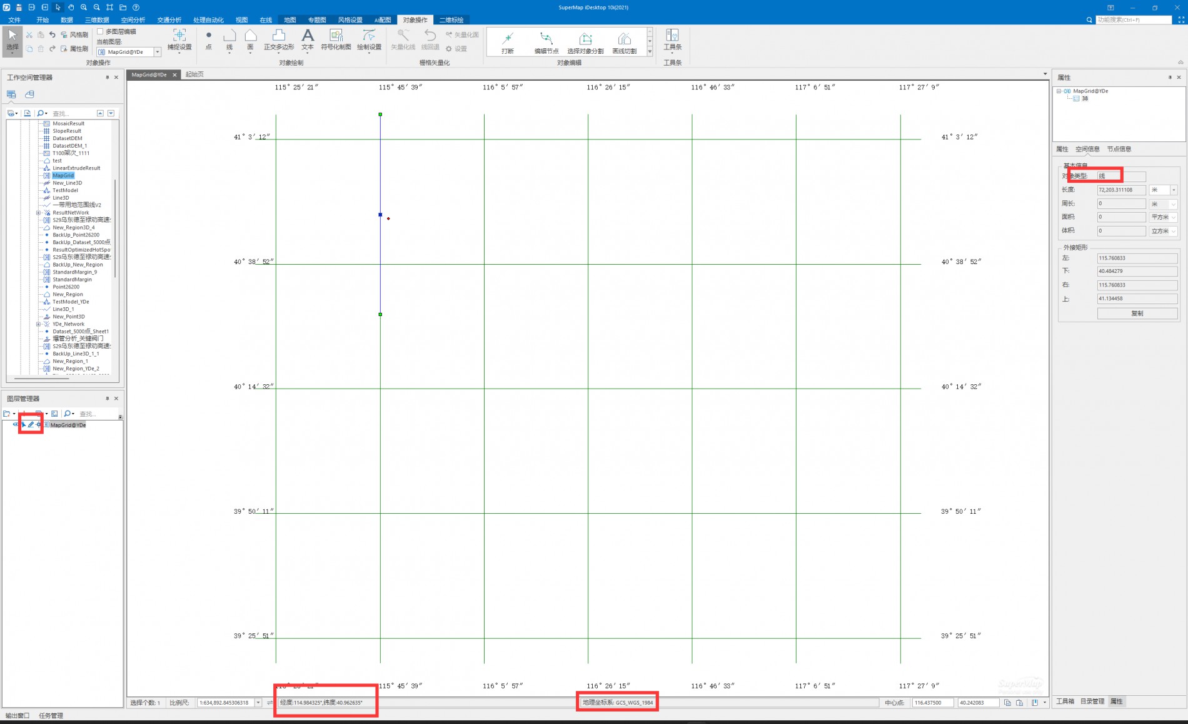Choose the 线 line drawing tool
Screen dimensions: 1188x724
pyautogui.click(x=229, y=41)
